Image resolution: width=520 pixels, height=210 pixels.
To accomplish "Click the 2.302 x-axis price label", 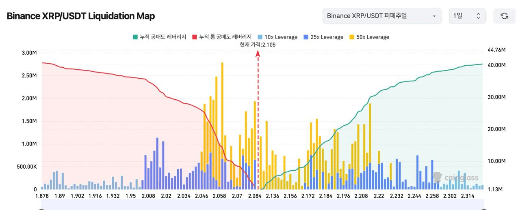I will pyautogui.click(x=450, y=196).
